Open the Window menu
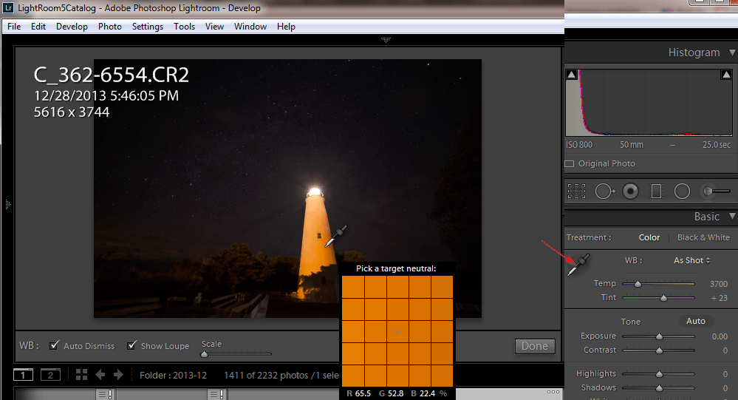The width and height of the screenshot is (738, 400). [x=250, y=27]
